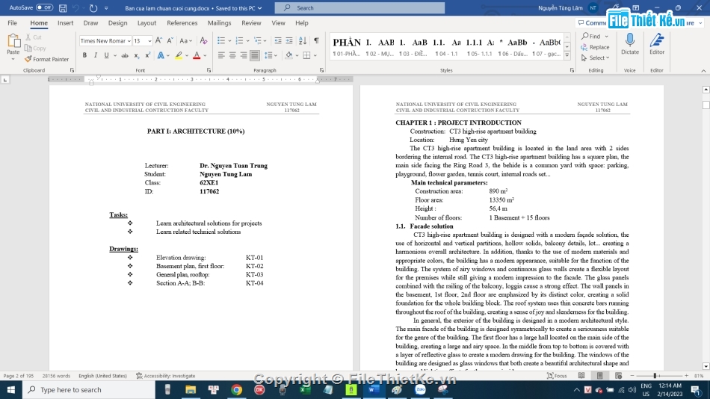Image resolution: width=710 pixels, height=399 pixels.
Task: Toggle italic formatting
Action: coord(96,55)
